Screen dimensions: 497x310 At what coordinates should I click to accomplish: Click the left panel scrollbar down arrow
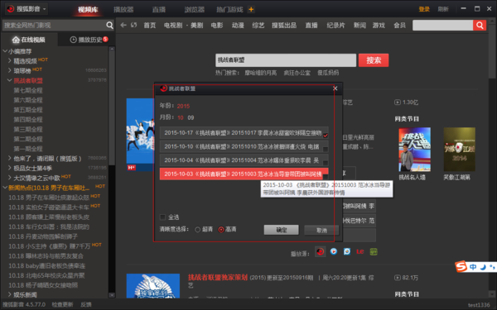(112, 295)
